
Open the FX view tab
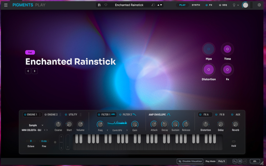211,5
